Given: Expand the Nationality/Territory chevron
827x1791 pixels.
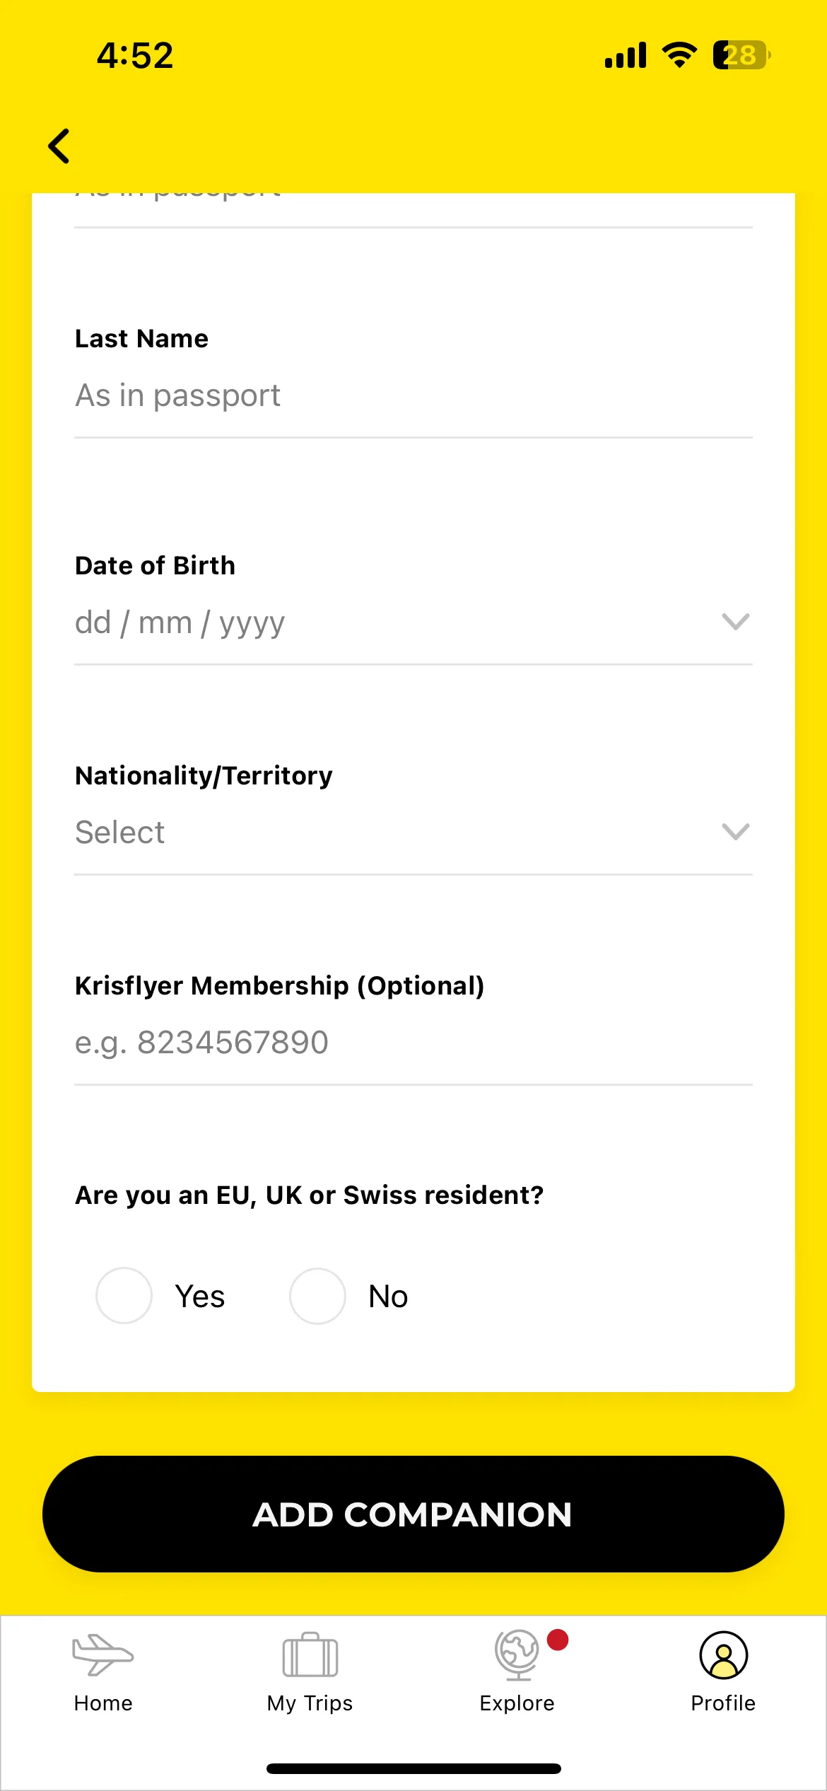Looking at the screenshot, I should pyautogui.click(x=735, y=832).
